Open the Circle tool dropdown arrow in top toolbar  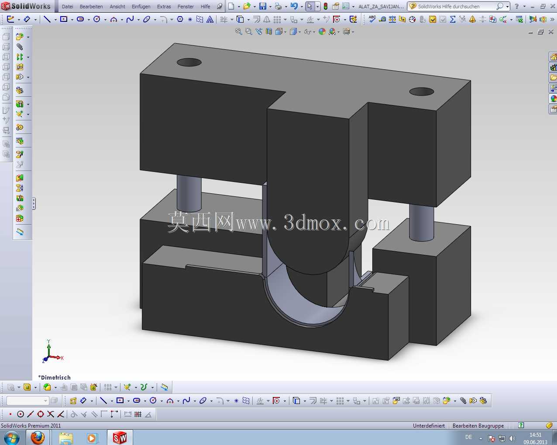tap(105, 20)
